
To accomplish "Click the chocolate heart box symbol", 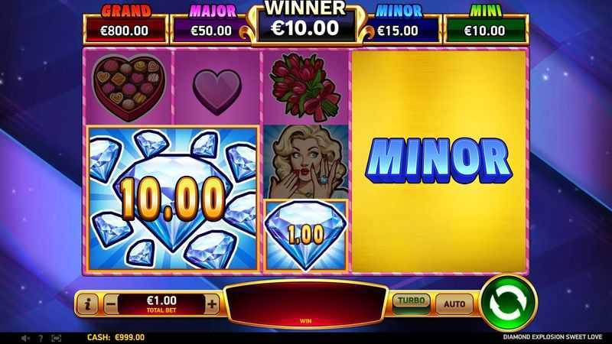I will [129, 87].
